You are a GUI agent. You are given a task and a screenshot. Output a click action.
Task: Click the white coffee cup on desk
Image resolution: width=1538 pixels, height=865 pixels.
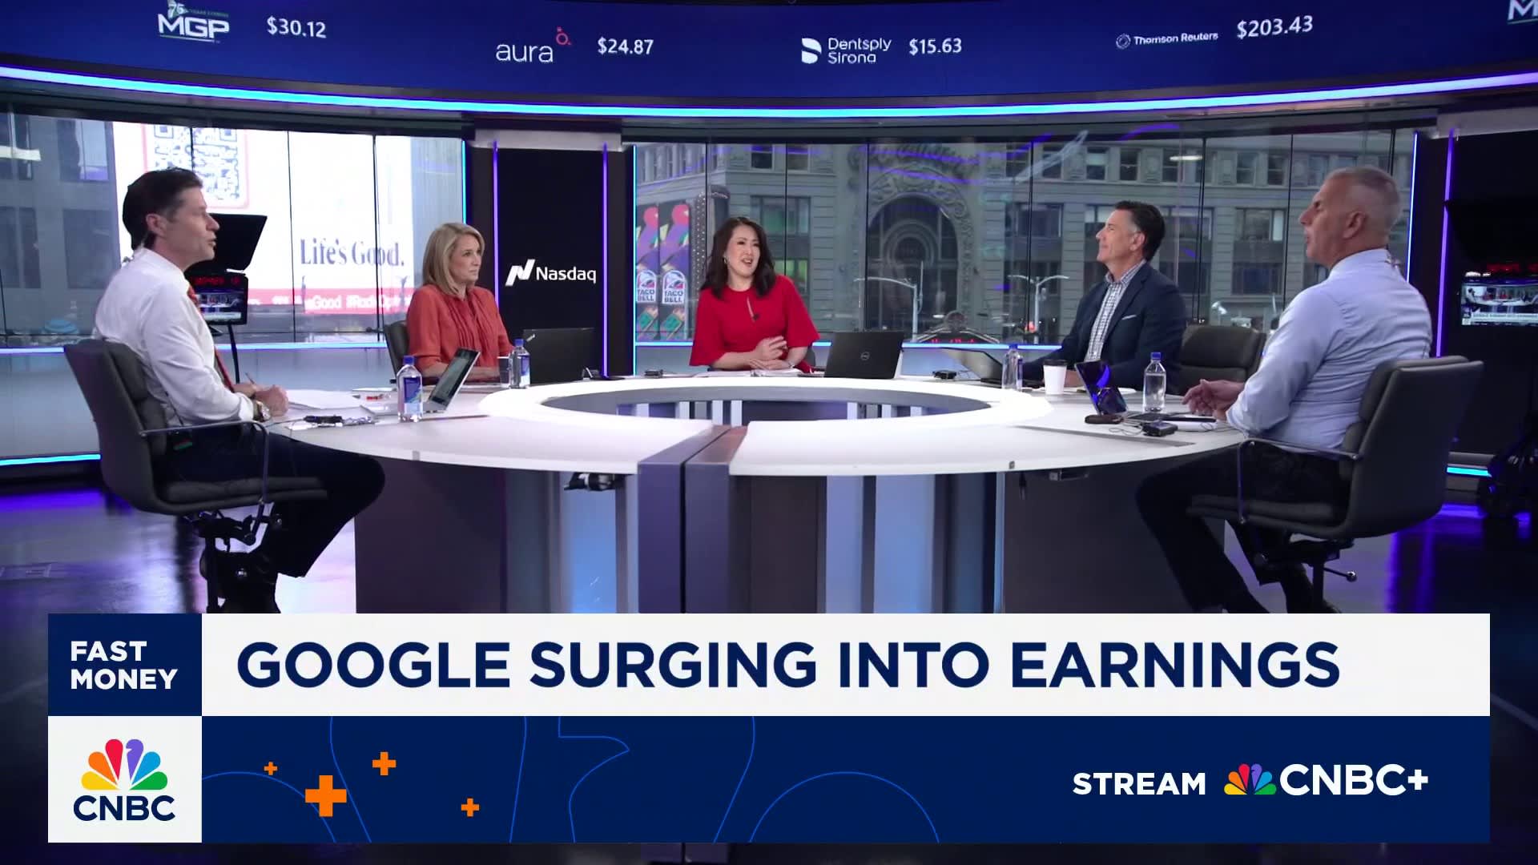click(x=1054, y=376)
